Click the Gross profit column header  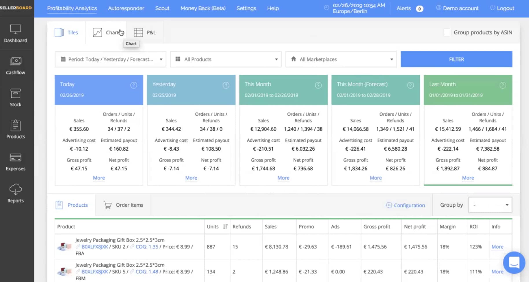point(377,227)
